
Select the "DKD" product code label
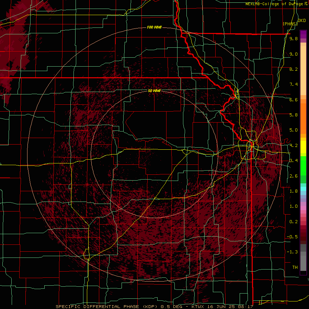click(302, 21)
